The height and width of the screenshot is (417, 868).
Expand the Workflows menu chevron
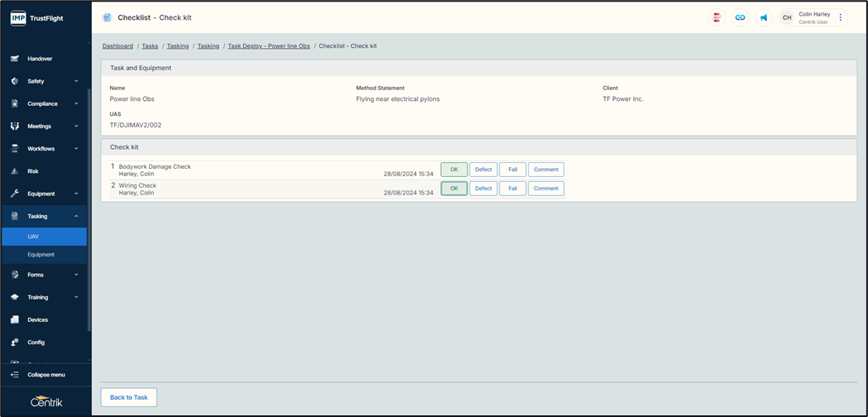[76, 149]
